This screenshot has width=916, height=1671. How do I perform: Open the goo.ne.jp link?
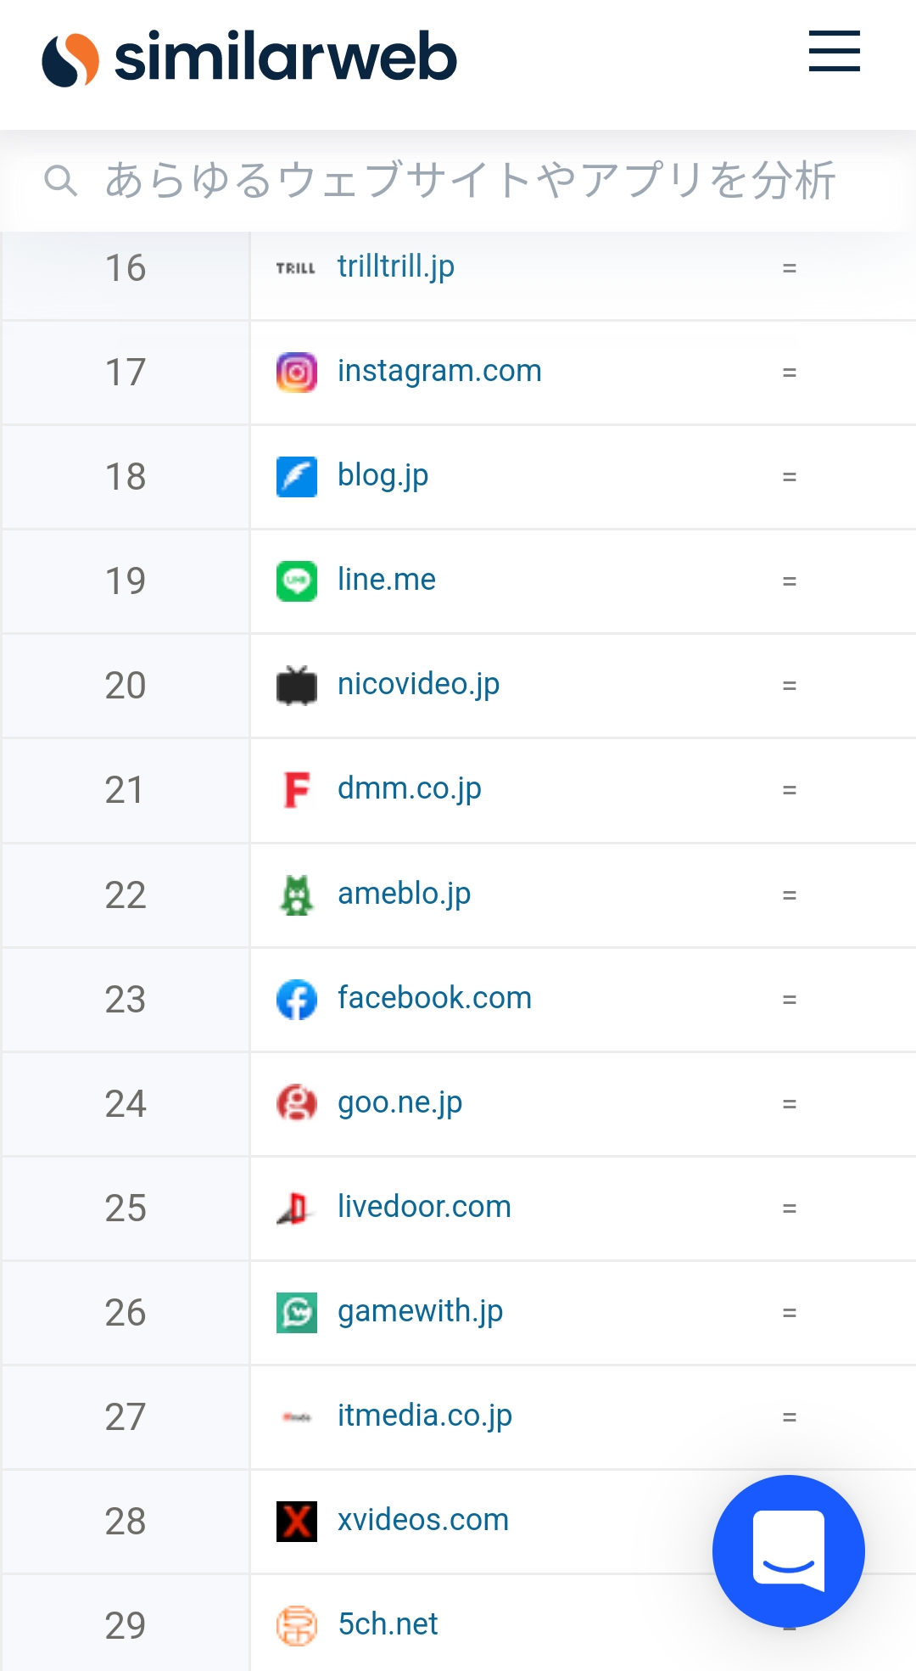400,1103
